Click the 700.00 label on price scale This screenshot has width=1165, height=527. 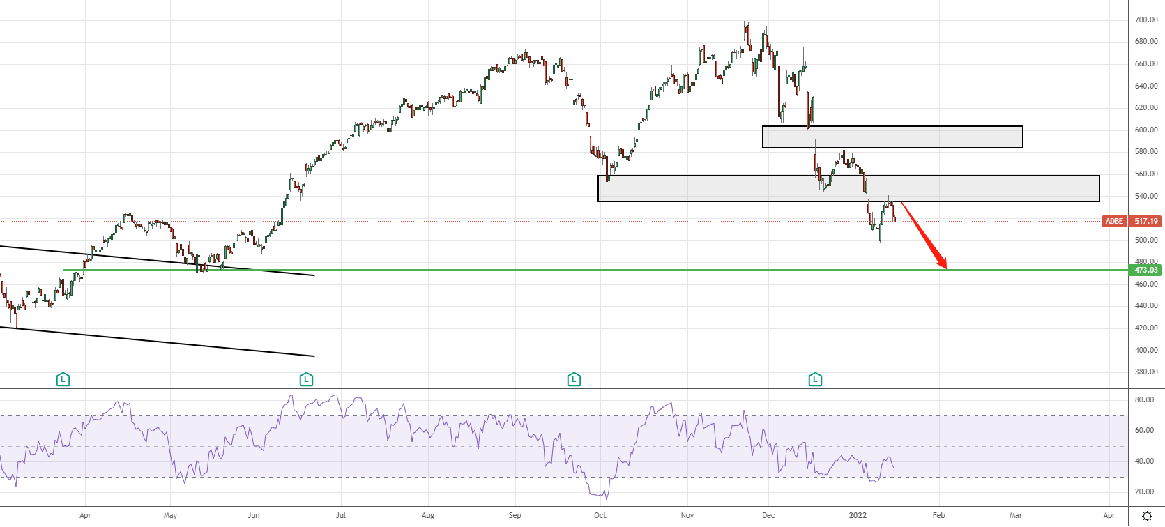1145,20
